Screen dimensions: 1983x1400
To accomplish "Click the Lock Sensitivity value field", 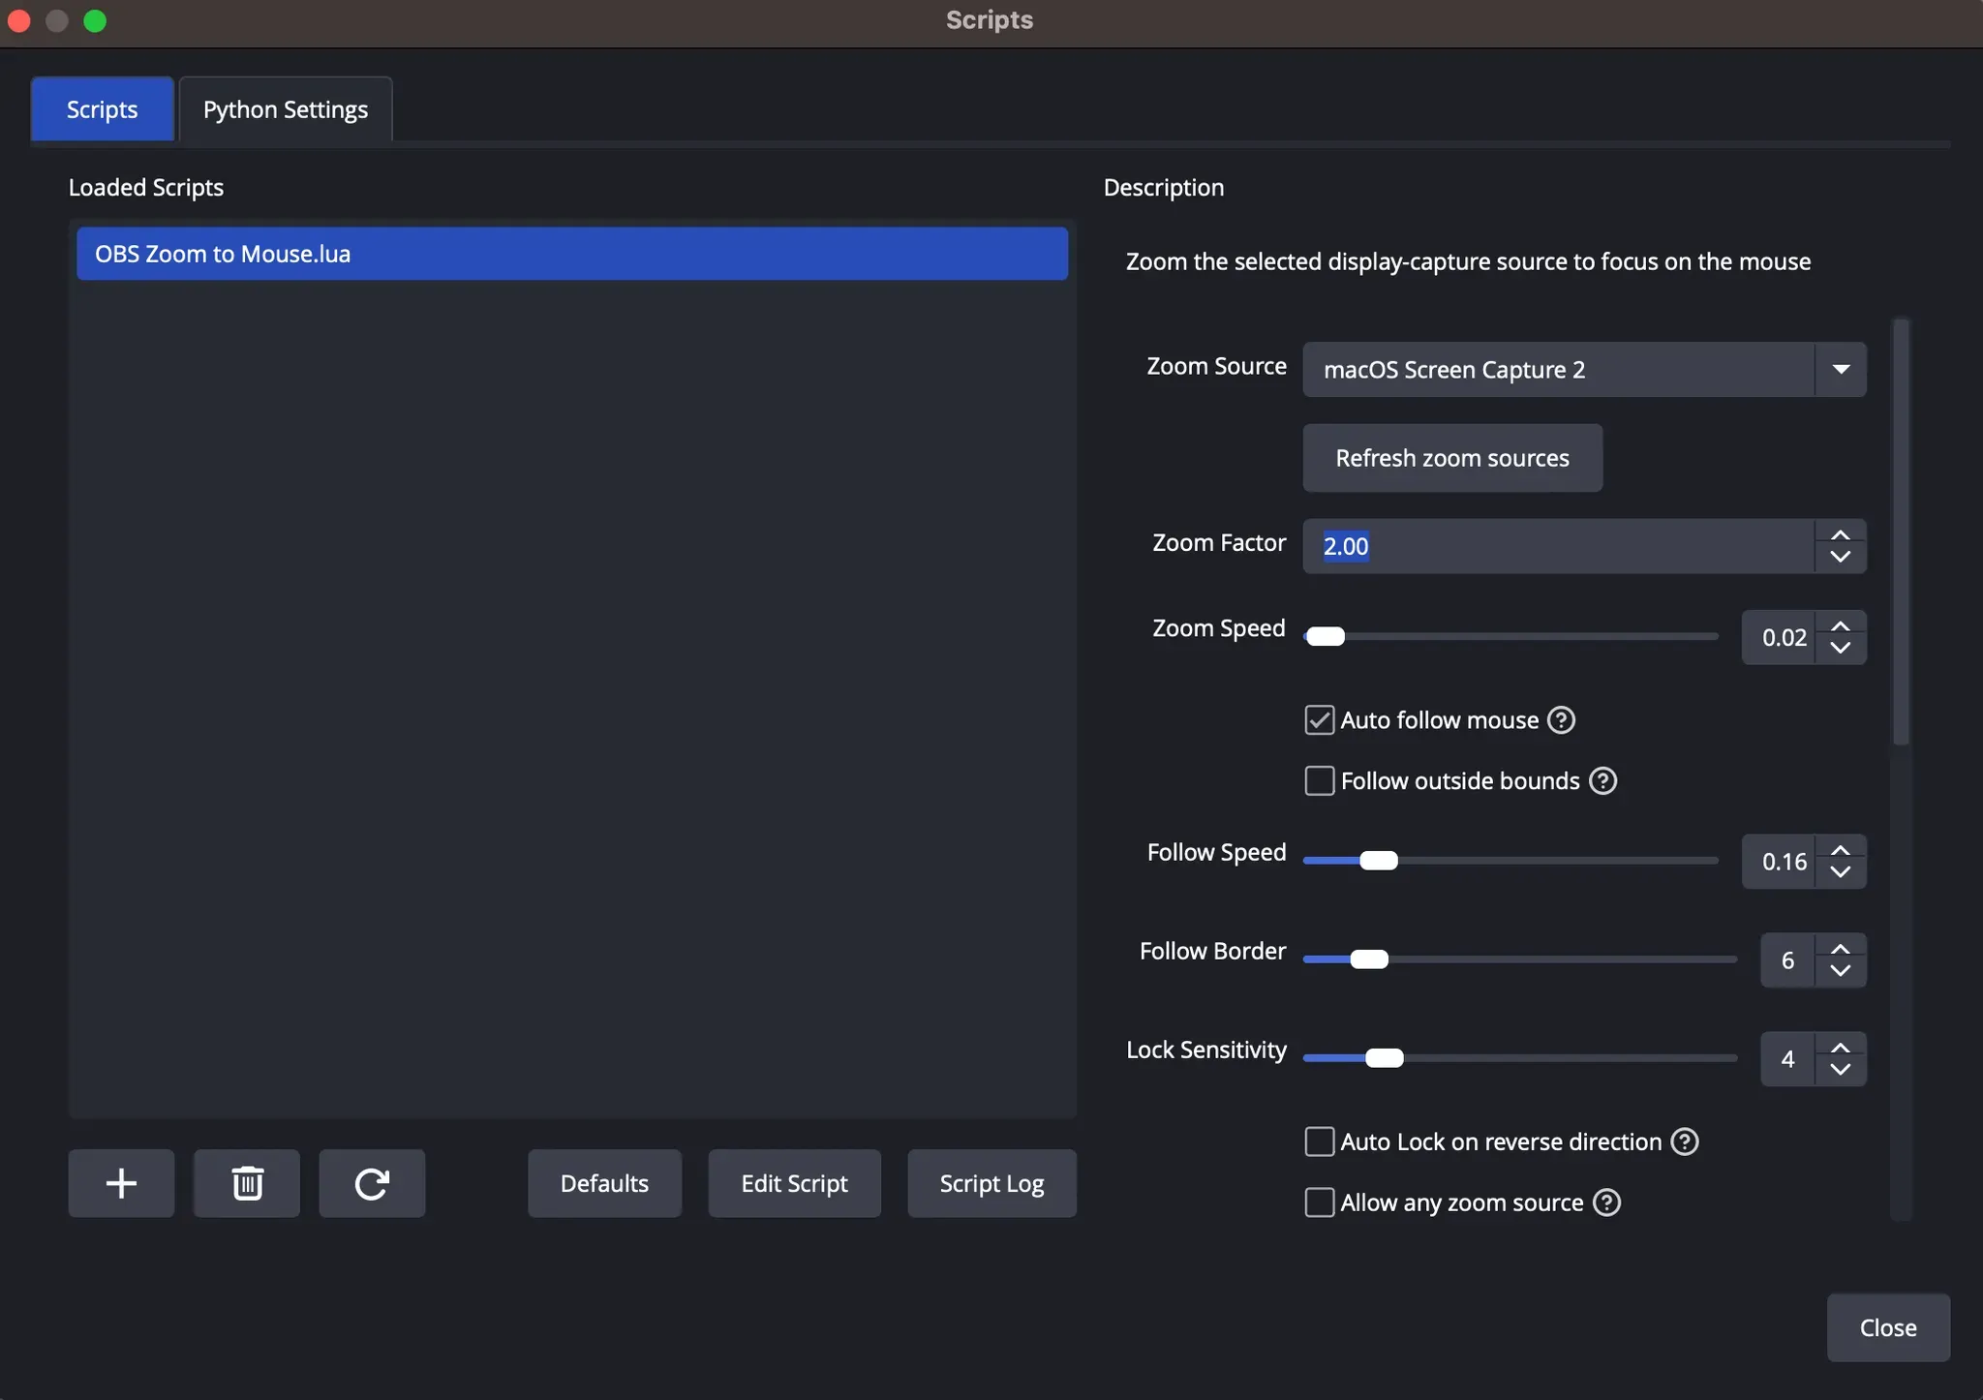I will 1788,1059.
